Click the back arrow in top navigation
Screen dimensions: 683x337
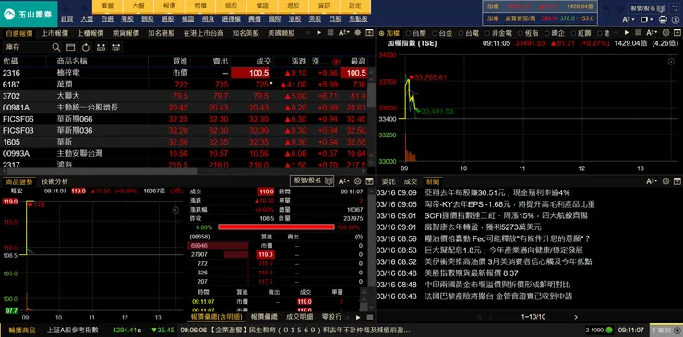[66, 8]
